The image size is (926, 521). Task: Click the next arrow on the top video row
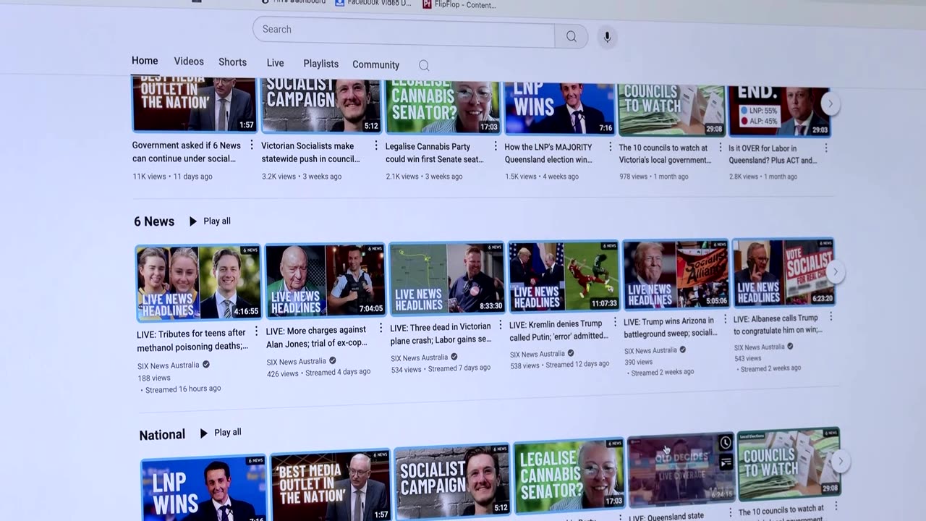tap(831, 103)
